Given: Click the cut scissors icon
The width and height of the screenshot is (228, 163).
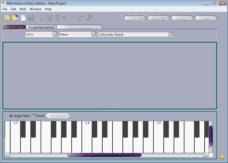Looking at the screenshot, I should click(42, 18).
